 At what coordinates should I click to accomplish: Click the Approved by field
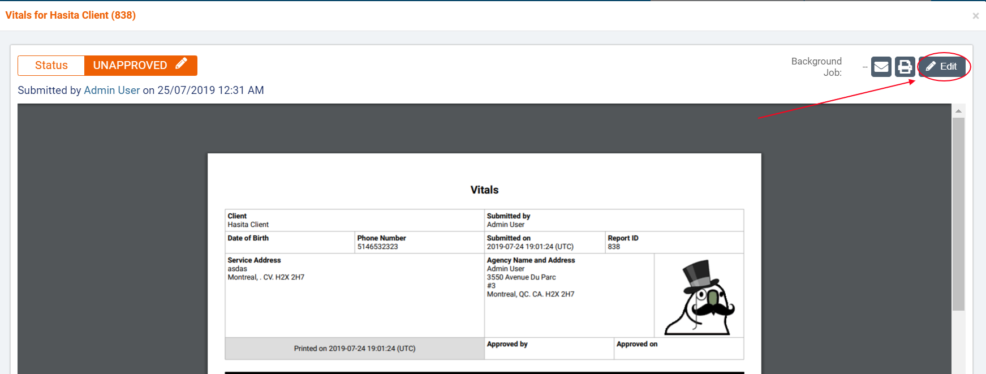pyautogui.click(x=549, y=349)
